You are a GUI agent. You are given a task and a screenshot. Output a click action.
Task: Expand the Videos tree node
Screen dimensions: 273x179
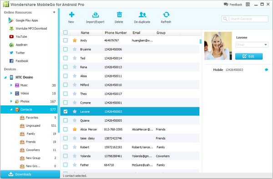pos(11,93)
